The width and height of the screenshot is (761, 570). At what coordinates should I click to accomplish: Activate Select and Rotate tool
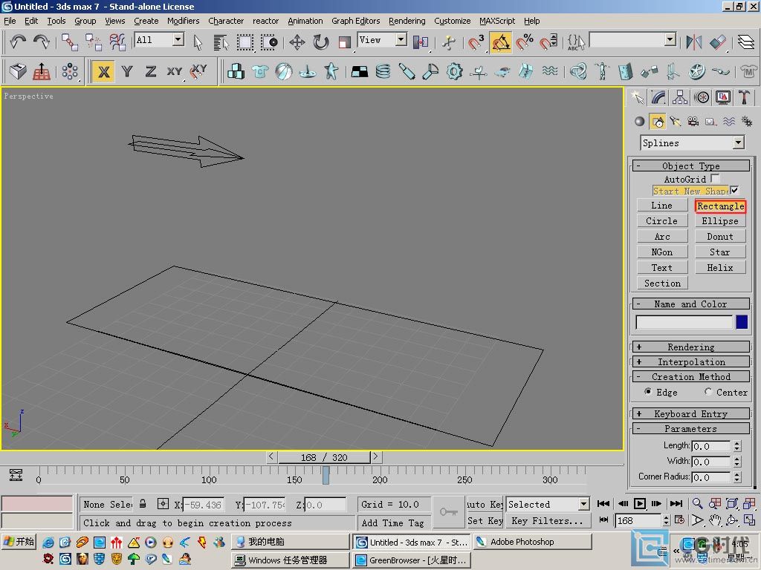coord(320,42)
